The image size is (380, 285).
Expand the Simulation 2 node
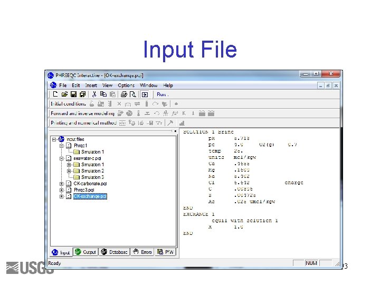69,171
